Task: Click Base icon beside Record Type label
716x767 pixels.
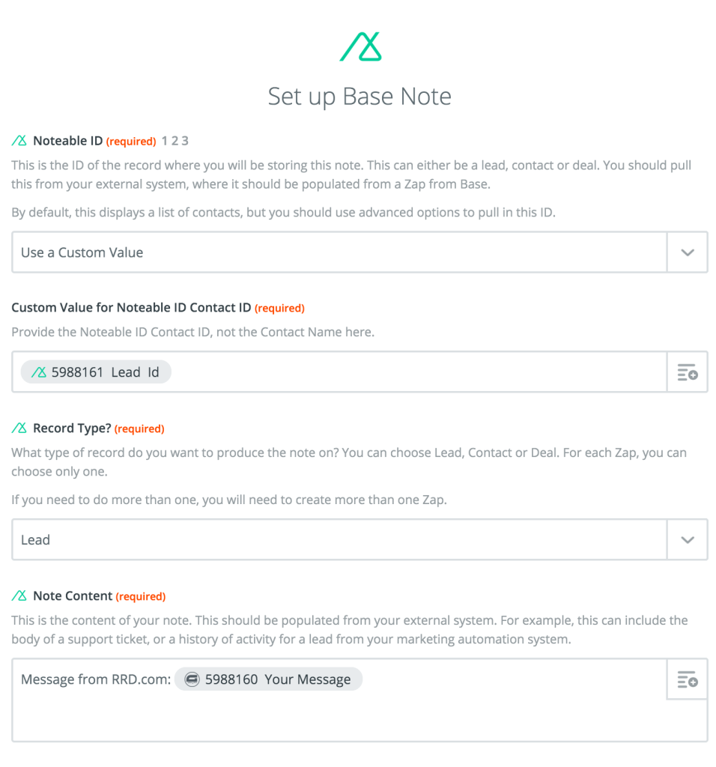Action: click(x=19, y=428)
